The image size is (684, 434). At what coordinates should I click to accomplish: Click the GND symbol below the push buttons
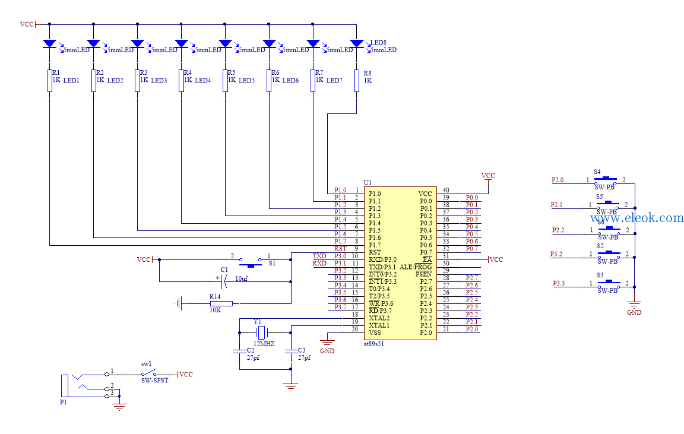click(634, 308)
